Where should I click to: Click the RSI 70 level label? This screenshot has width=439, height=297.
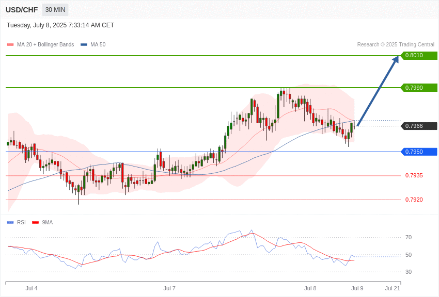pos(409,238)
